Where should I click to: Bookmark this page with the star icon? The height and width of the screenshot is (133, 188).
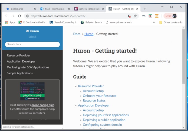pos(135,16)
